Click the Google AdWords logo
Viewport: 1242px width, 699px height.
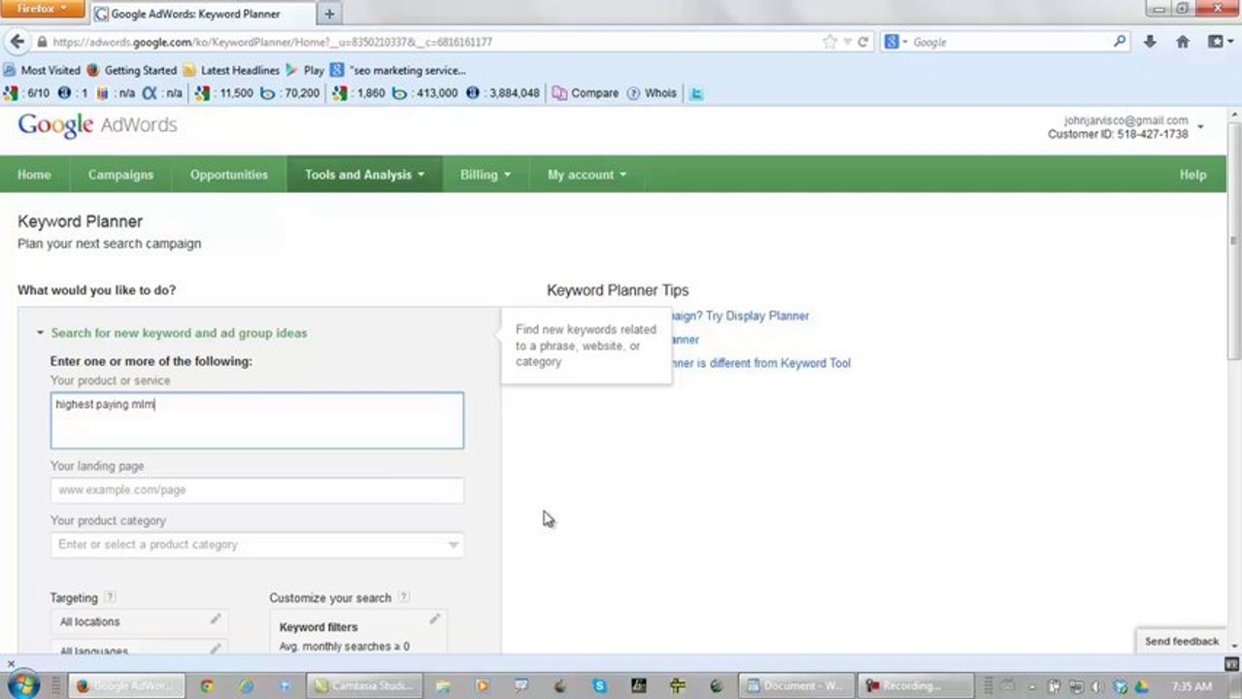(x=97, y=125)
